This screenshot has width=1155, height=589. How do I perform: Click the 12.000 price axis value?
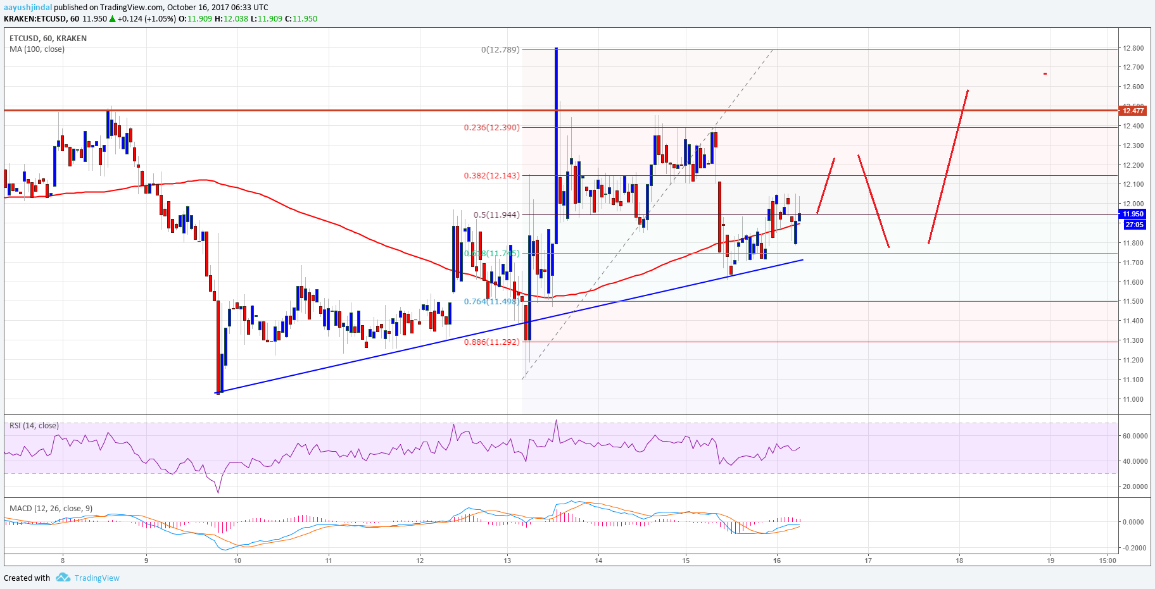point(1133,204)
